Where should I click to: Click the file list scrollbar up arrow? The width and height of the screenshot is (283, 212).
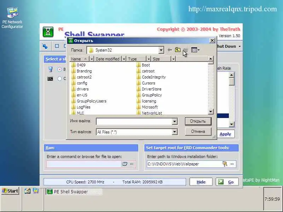210,59
